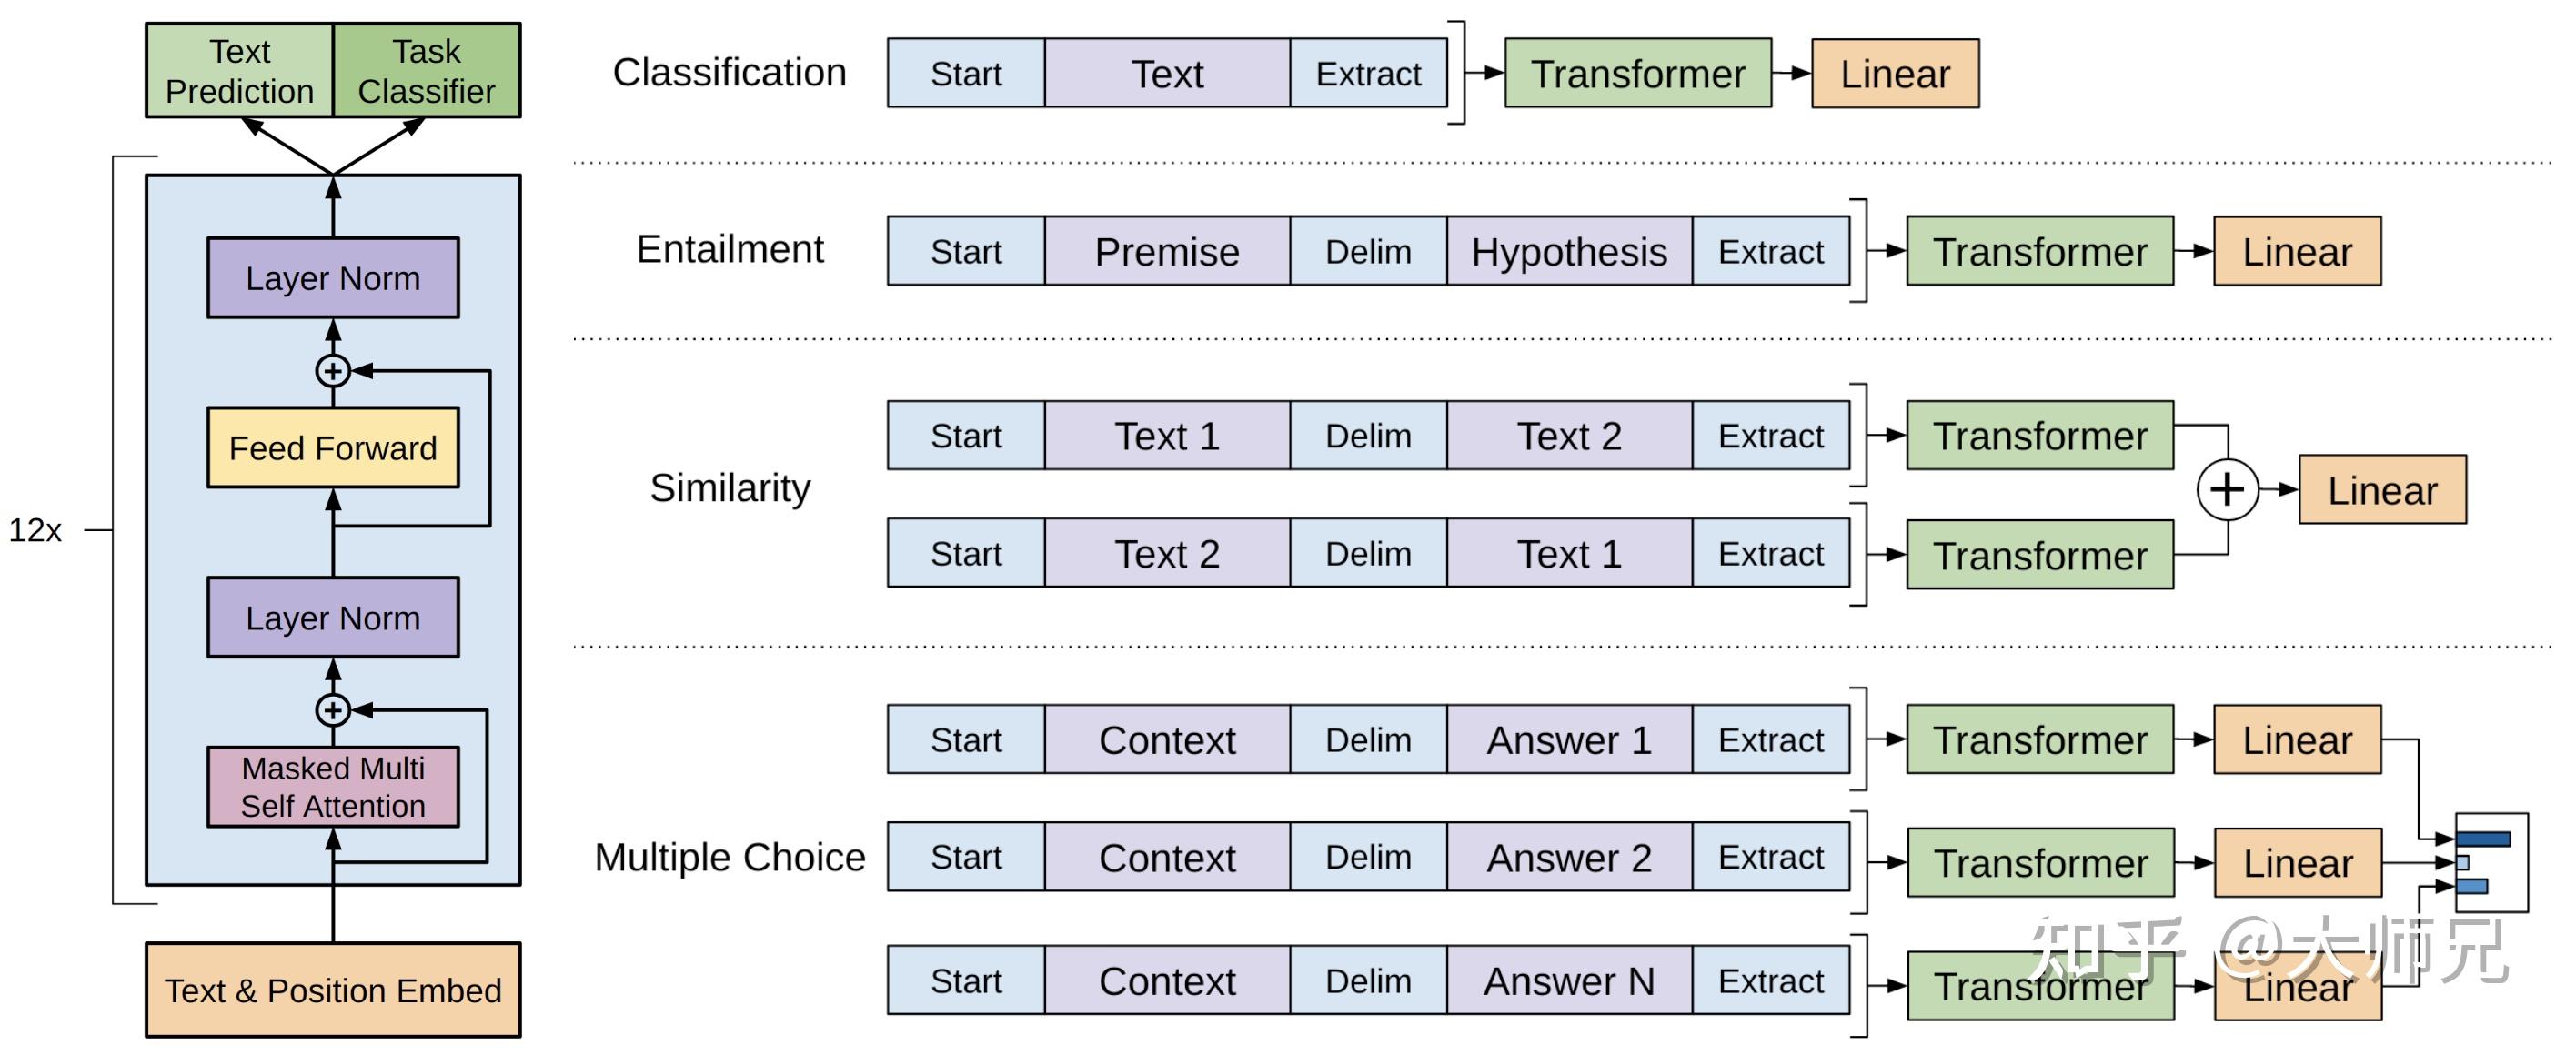This screenshot has width=2576, height=1055.
Task: Click the Linear box in Similarity section
Action: pyautogui.click(x=2382, y=490)
